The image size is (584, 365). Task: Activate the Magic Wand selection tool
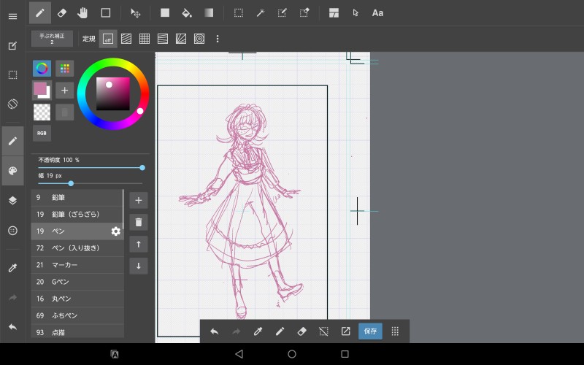260,12
